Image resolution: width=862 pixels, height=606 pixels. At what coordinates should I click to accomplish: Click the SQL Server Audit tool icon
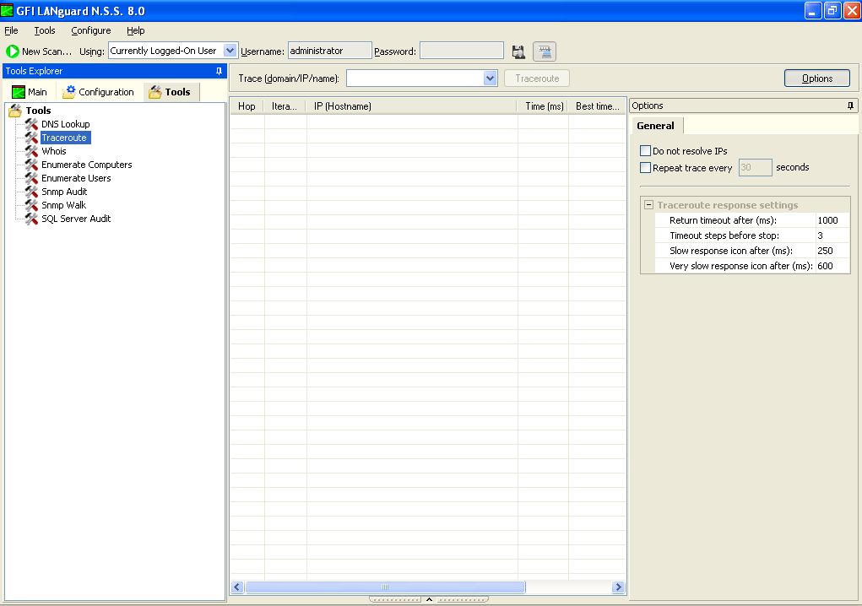pyautogui.click(x=31, y=219)
